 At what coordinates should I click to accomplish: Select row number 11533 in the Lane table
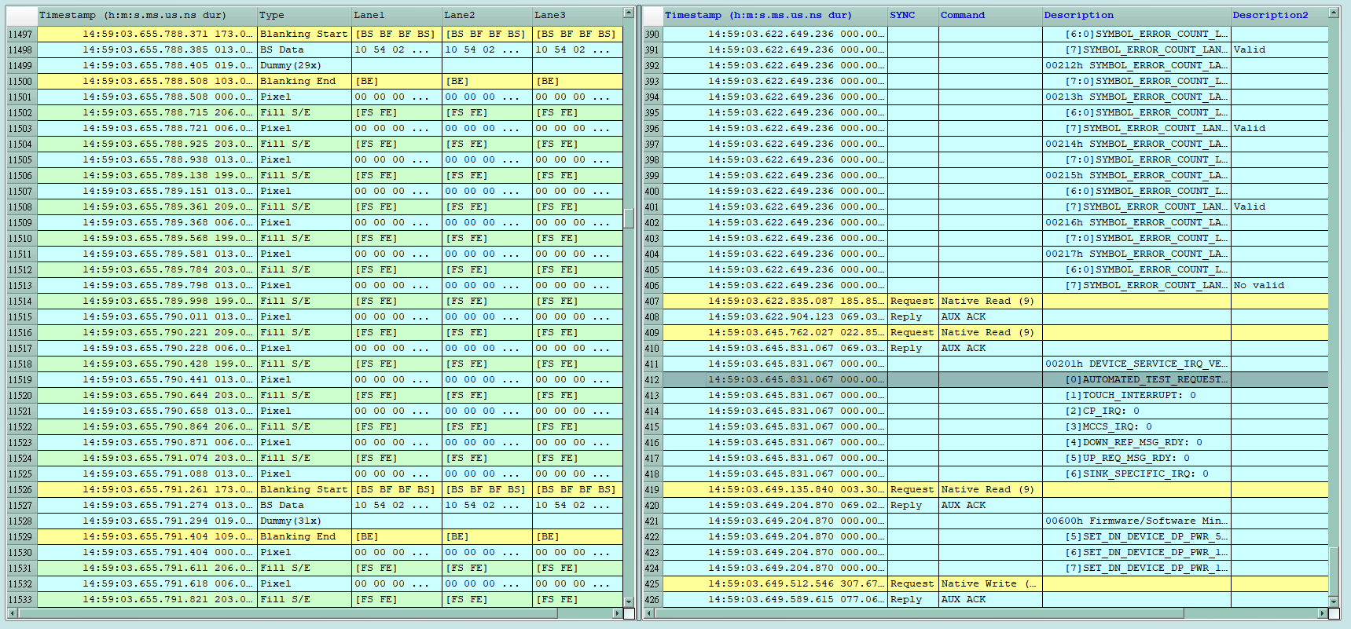(x=21, y=600)
